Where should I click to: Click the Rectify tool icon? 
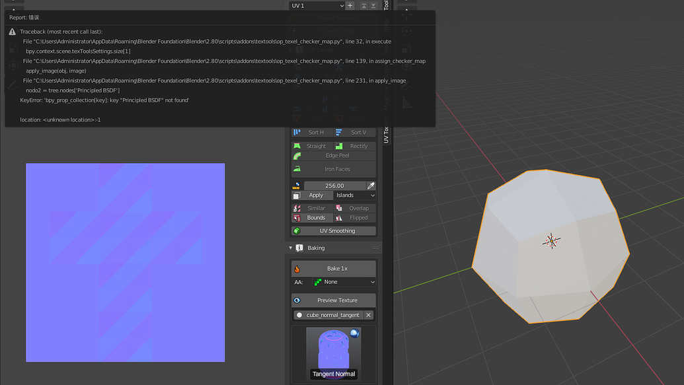click(339, 145)
